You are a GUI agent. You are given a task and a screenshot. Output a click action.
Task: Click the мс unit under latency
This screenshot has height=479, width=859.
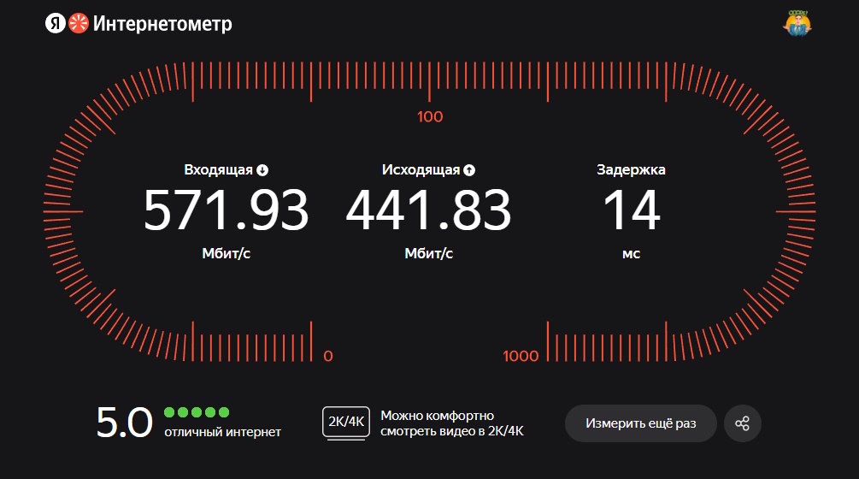(x=631, y=254)
